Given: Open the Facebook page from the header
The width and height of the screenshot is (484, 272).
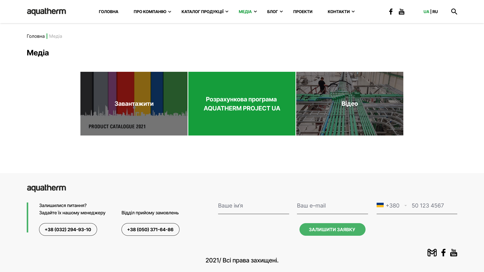Looking at the screenshot, I should click(391, 12).
